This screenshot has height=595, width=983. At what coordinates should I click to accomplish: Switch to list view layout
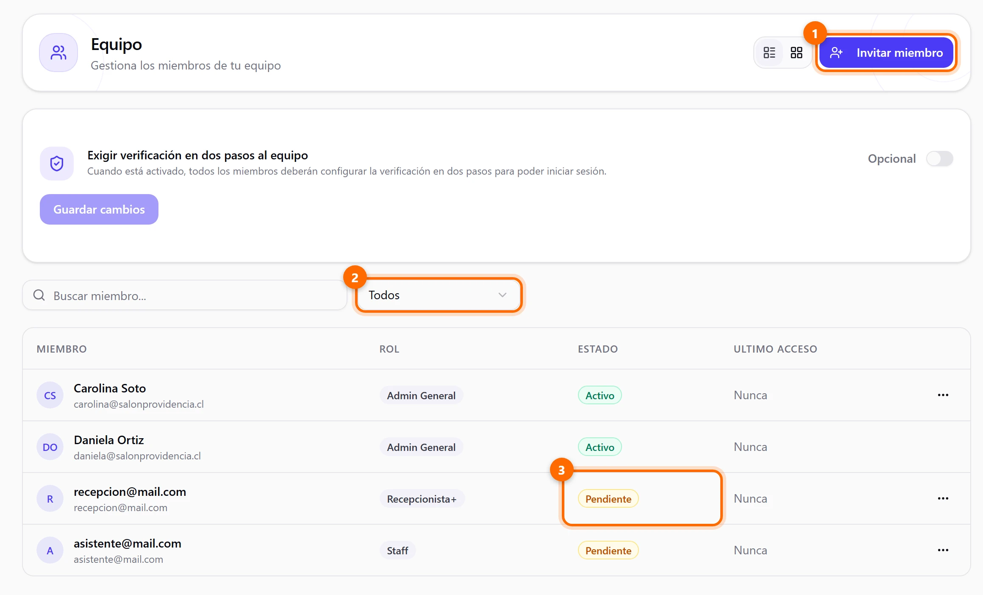click(769, 53)
